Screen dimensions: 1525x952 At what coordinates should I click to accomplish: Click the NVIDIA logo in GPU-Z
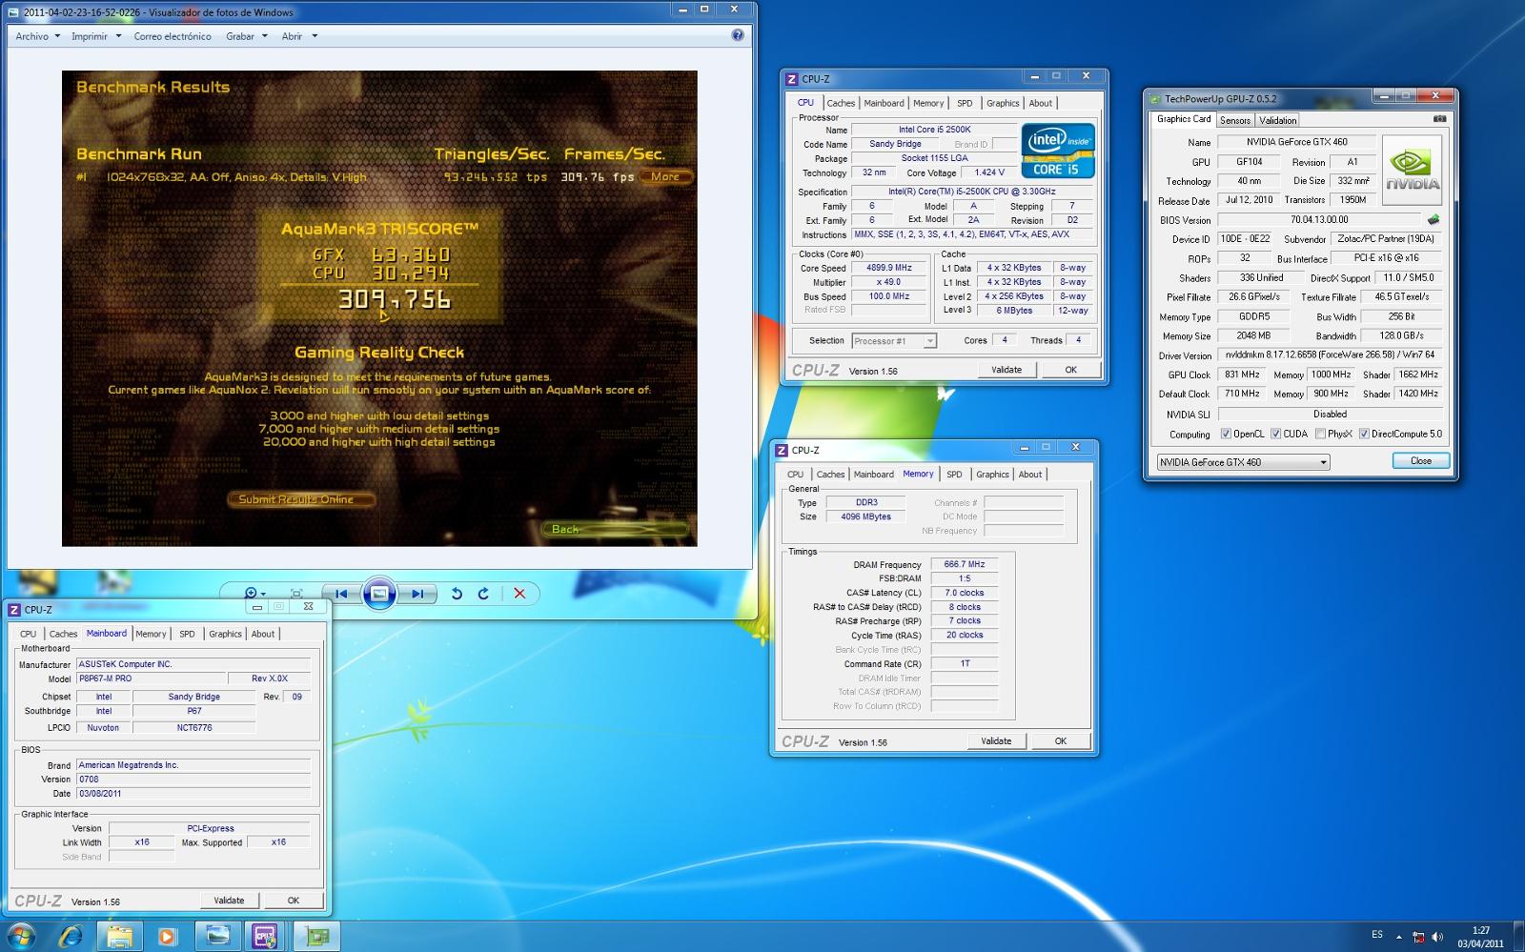[1412, 170]
